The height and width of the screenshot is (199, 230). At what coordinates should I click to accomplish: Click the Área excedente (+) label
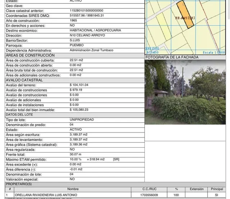[x=22, y=165]
